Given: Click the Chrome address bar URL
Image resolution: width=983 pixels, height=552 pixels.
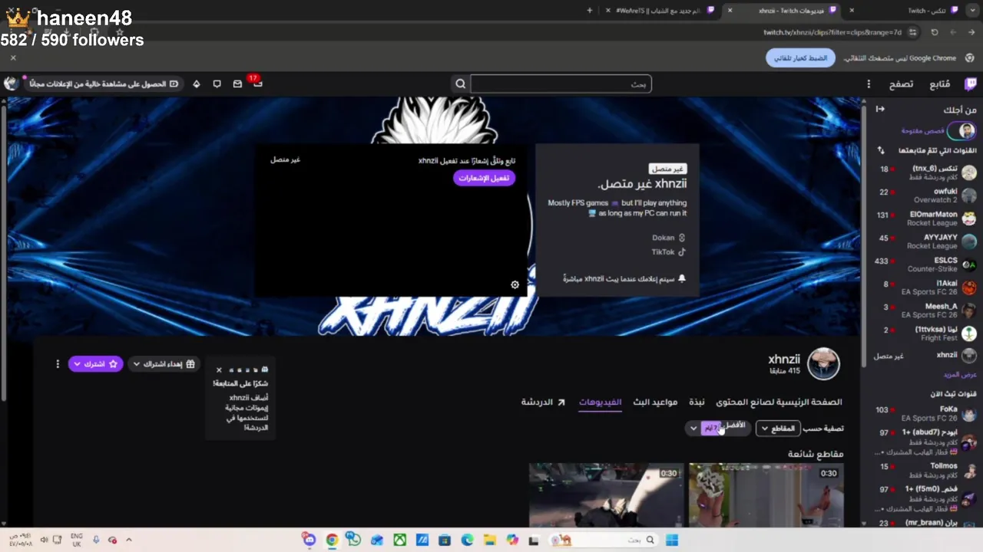Looking at the screenshot, I should coord(832,32).
